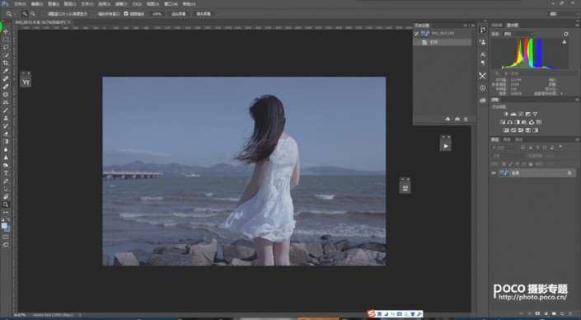The height and width of the screenshot is (320, 581).
Task: Add a Brightness/Contrast adjustment
Action: 507,114
